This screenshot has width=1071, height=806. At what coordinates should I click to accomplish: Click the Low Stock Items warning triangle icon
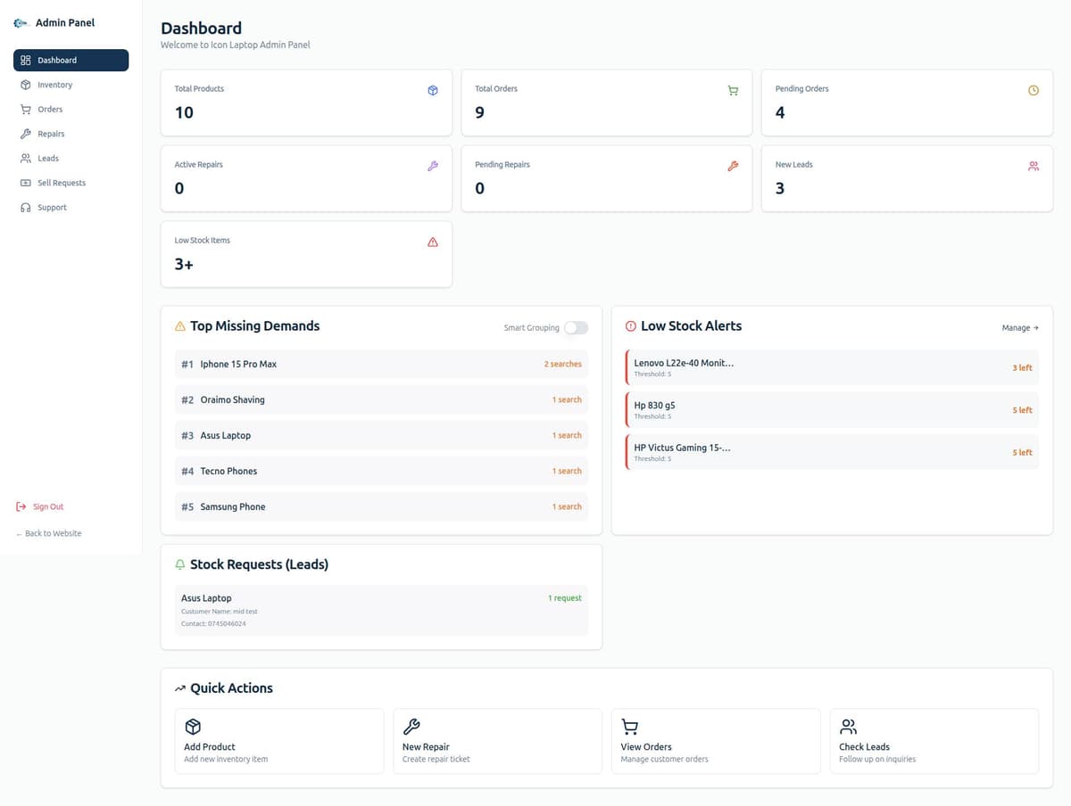(433, 242)
